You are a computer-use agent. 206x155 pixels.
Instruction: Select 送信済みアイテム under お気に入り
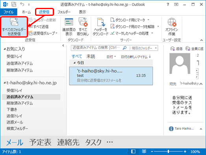click(x=20, y=63)
